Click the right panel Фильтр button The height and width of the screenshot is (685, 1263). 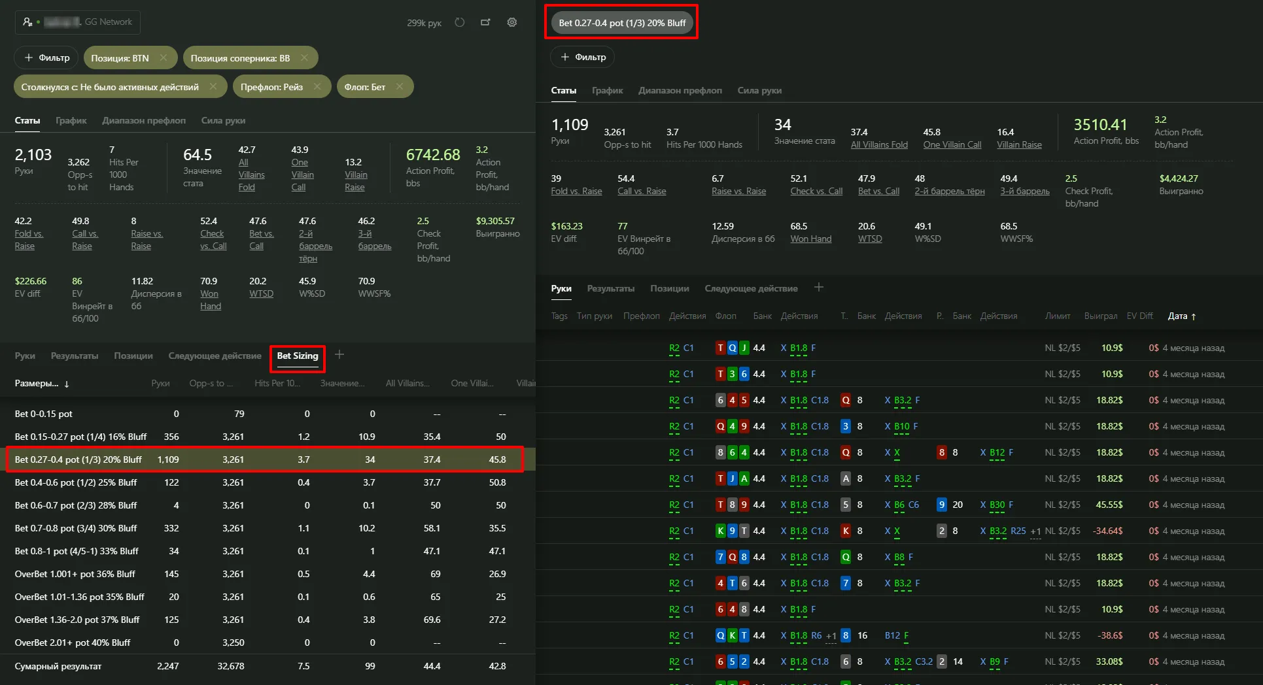tap(582, 57)
